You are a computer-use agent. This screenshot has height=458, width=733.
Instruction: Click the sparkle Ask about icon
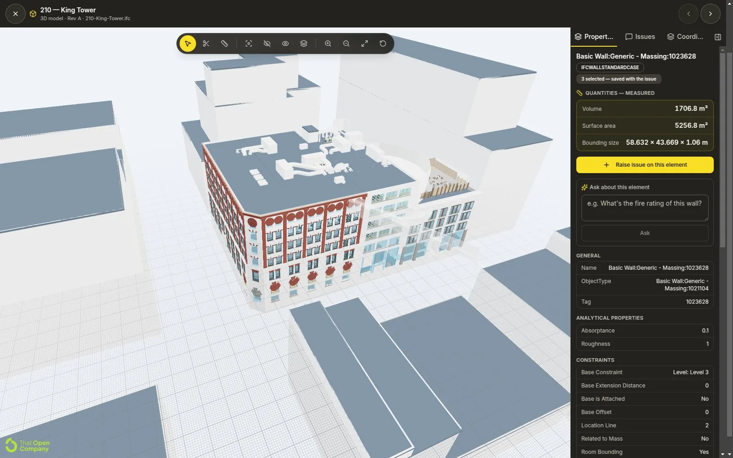coord(584,187)
